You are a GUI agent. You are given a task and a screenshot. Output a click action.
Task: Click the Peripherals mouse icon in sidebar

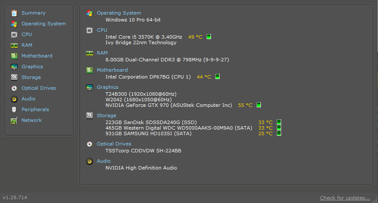(x=14, y=109)
